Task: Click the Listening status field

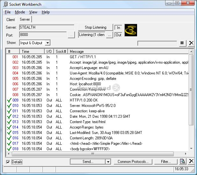Action: (x=92, y=35)
